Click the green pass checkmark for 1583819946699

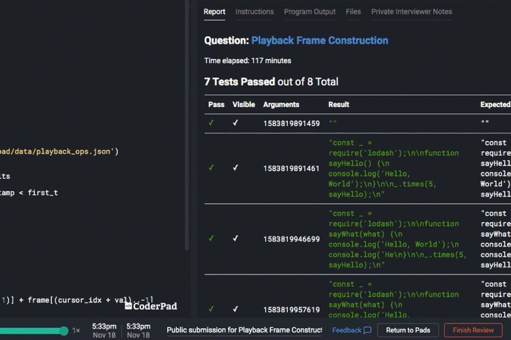[x=211, y=239]
